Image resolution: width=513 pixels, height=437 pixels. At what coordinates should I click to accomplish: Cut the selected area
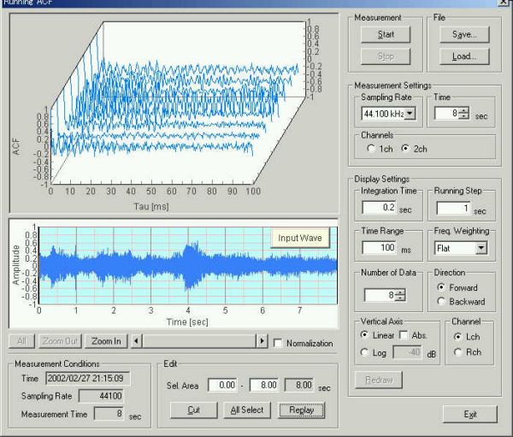pos(194,410)
